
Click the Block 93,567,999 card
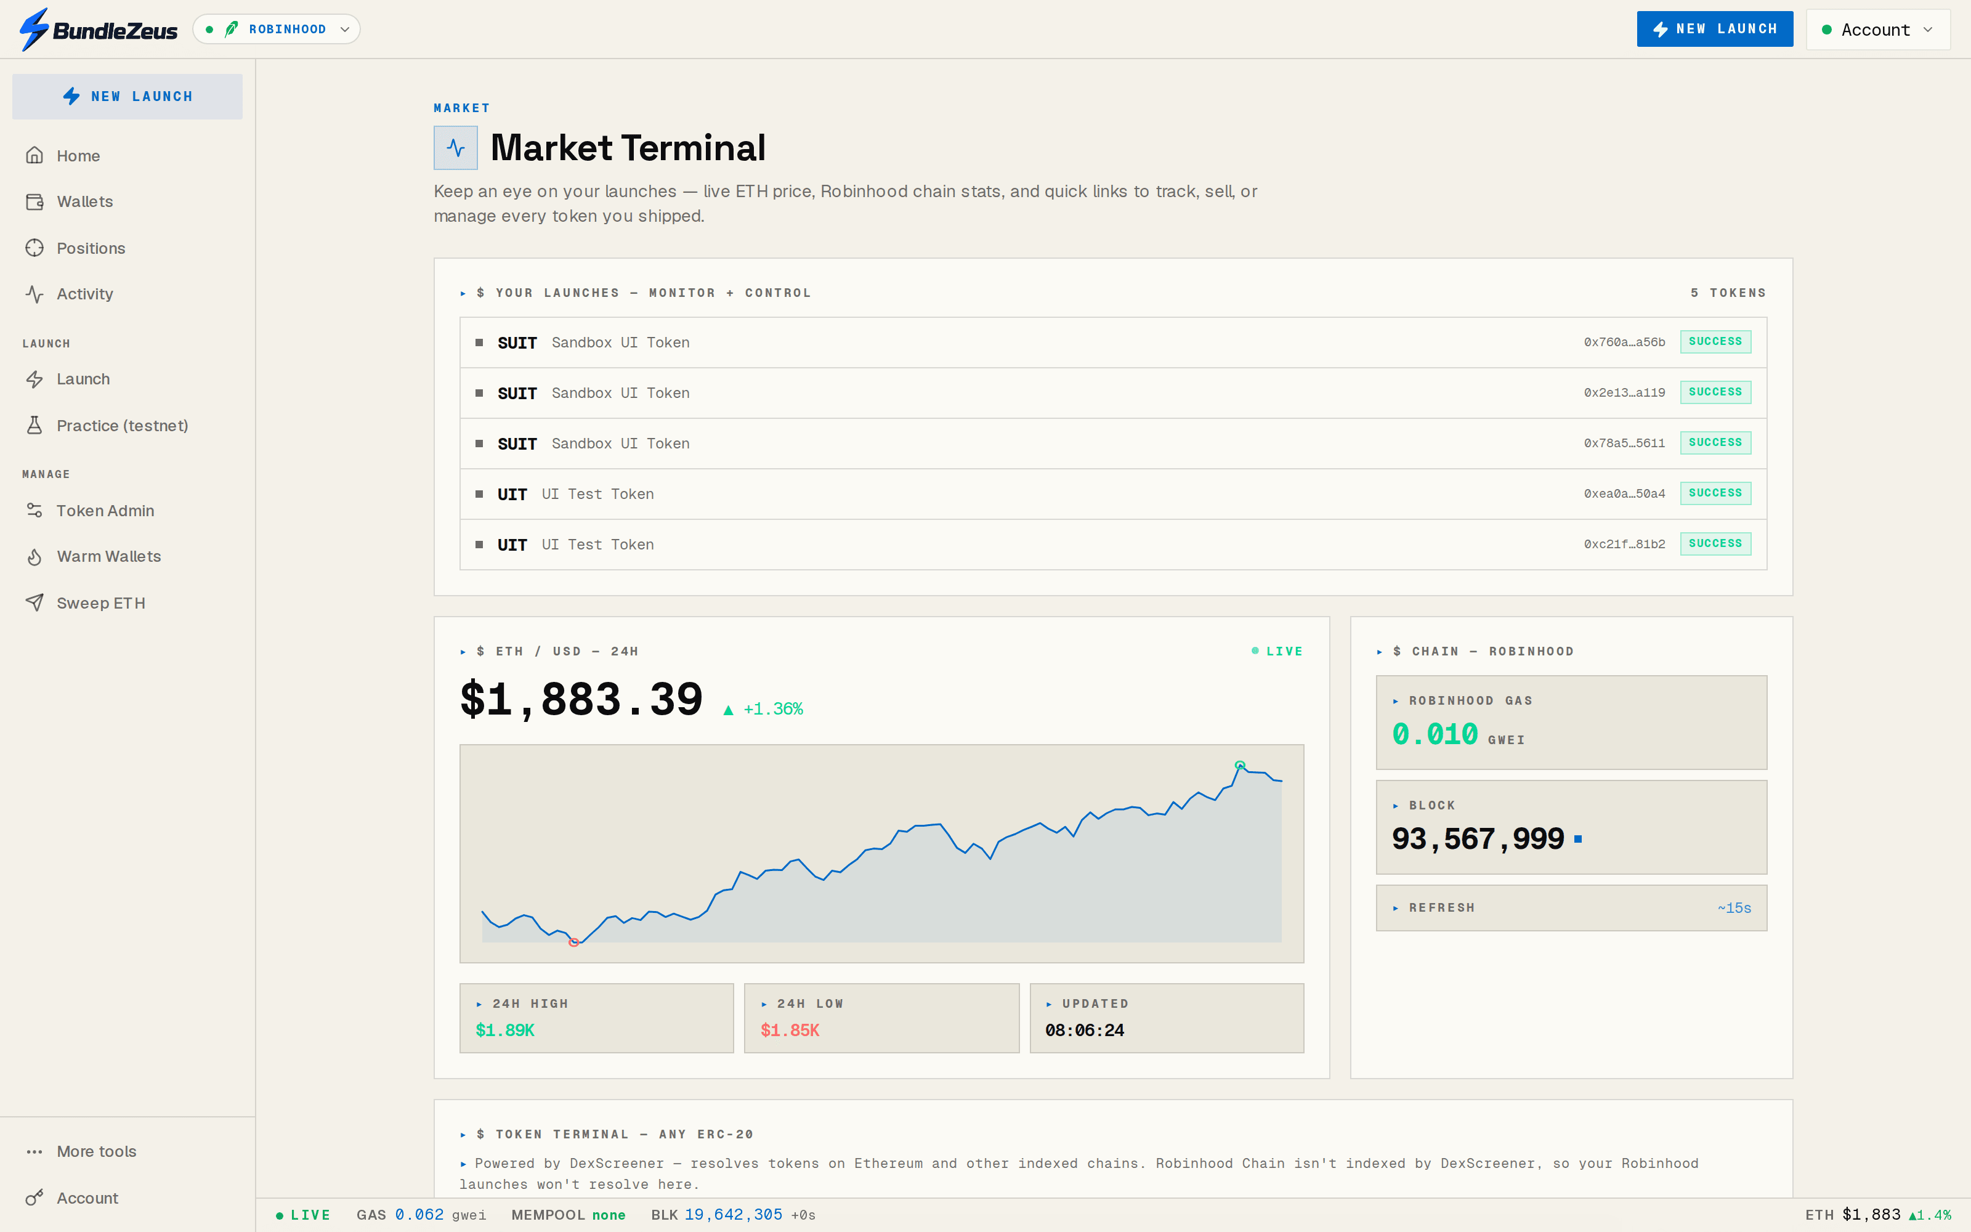(x=1571, y=827)
